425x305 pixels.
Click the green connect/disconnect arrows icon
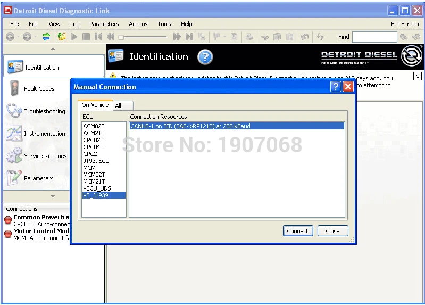46,37
